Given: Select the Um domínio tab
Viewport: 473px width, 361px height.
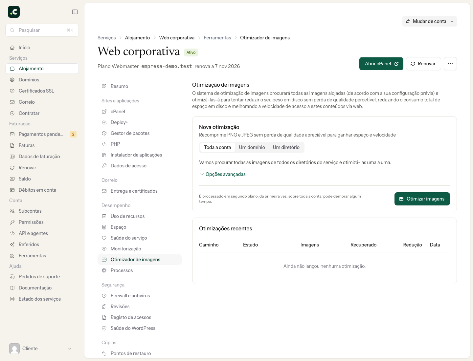Looking at the screenshot, I should coord(252,147).
